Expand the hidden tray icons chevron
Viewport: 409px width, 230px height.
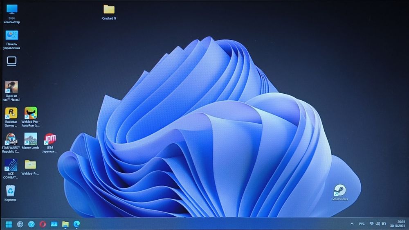352,224
